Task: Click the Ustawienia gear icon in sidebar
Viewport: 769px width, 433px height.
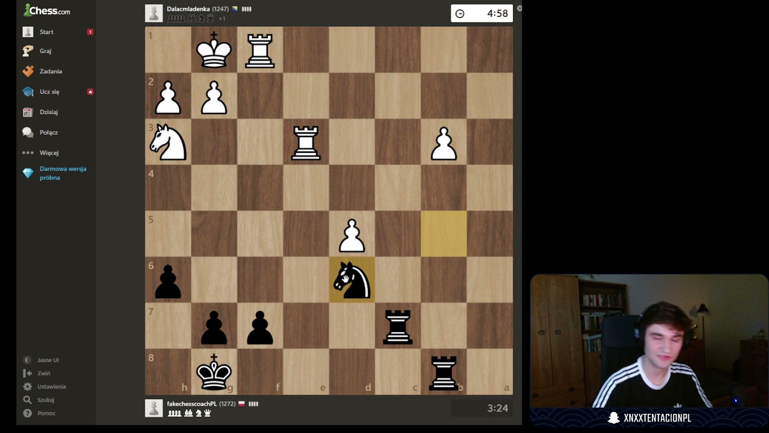Action: (27, 387)
